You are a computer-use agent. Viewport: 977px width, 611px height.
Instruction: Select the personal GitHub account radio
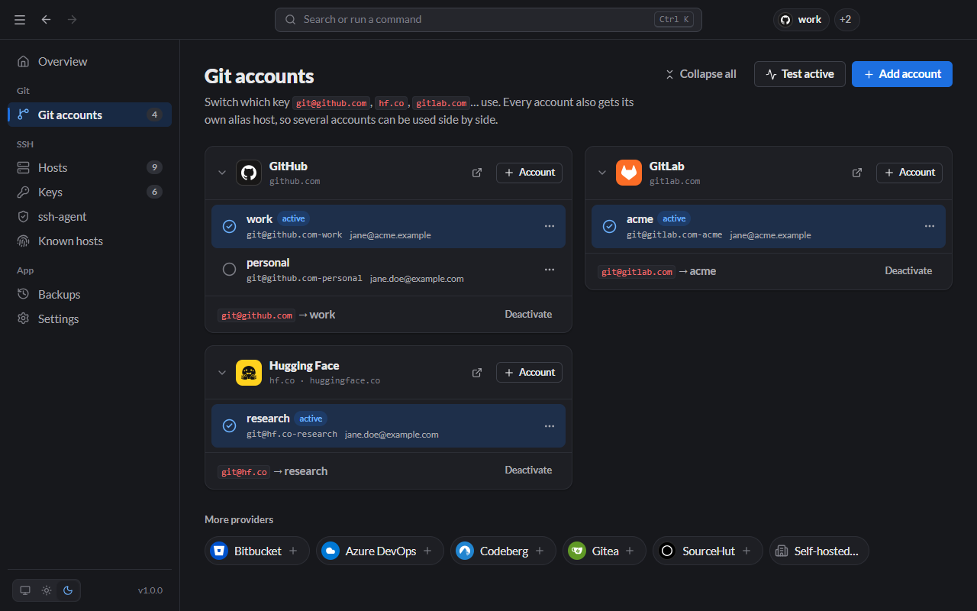tap(229, 270)
